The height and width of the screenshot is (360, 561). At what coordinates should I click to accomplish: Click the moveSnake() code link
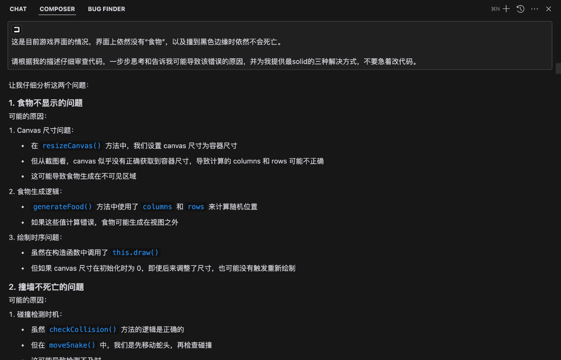72,345
